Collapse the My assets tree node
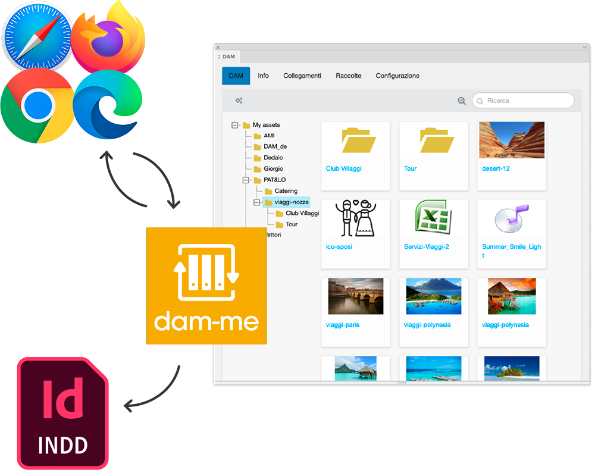This screenshot has height=476, width=595. (x=235, y=124)
